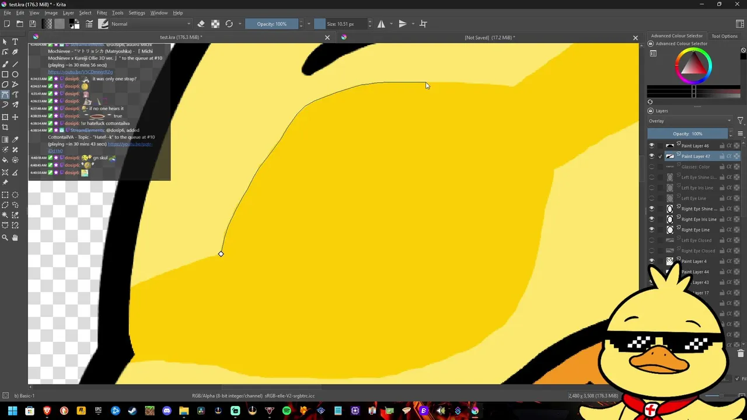This screenshot has width=747, height=420.
Task: Select the Zoom tool magnifier
Action: tap(5, 237)
